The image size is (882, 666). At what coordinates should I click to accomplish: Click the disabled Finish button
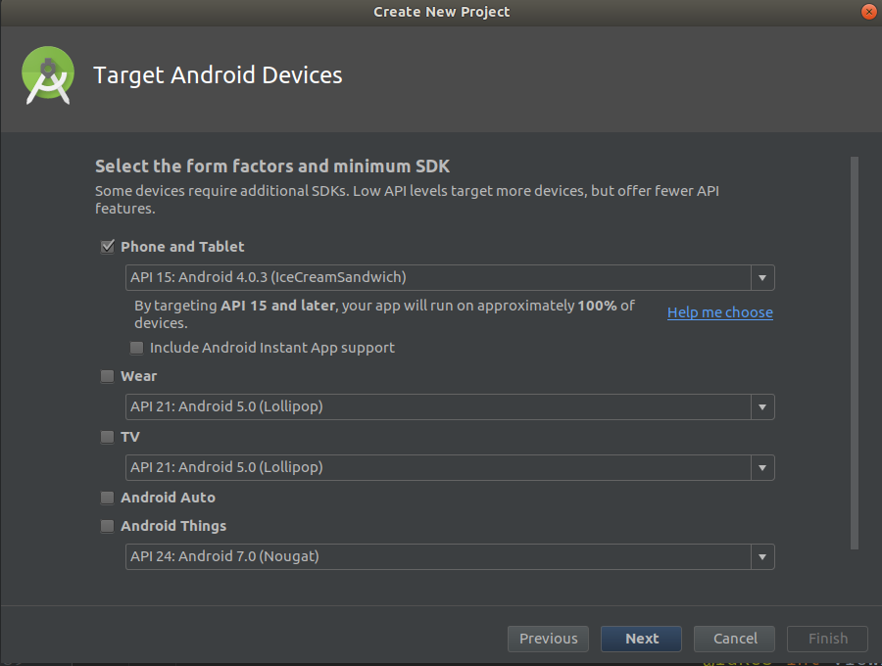pos(827,639)
